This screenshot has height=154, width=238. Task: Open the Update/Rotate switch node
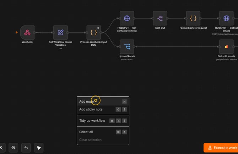[x=127, y=47]
